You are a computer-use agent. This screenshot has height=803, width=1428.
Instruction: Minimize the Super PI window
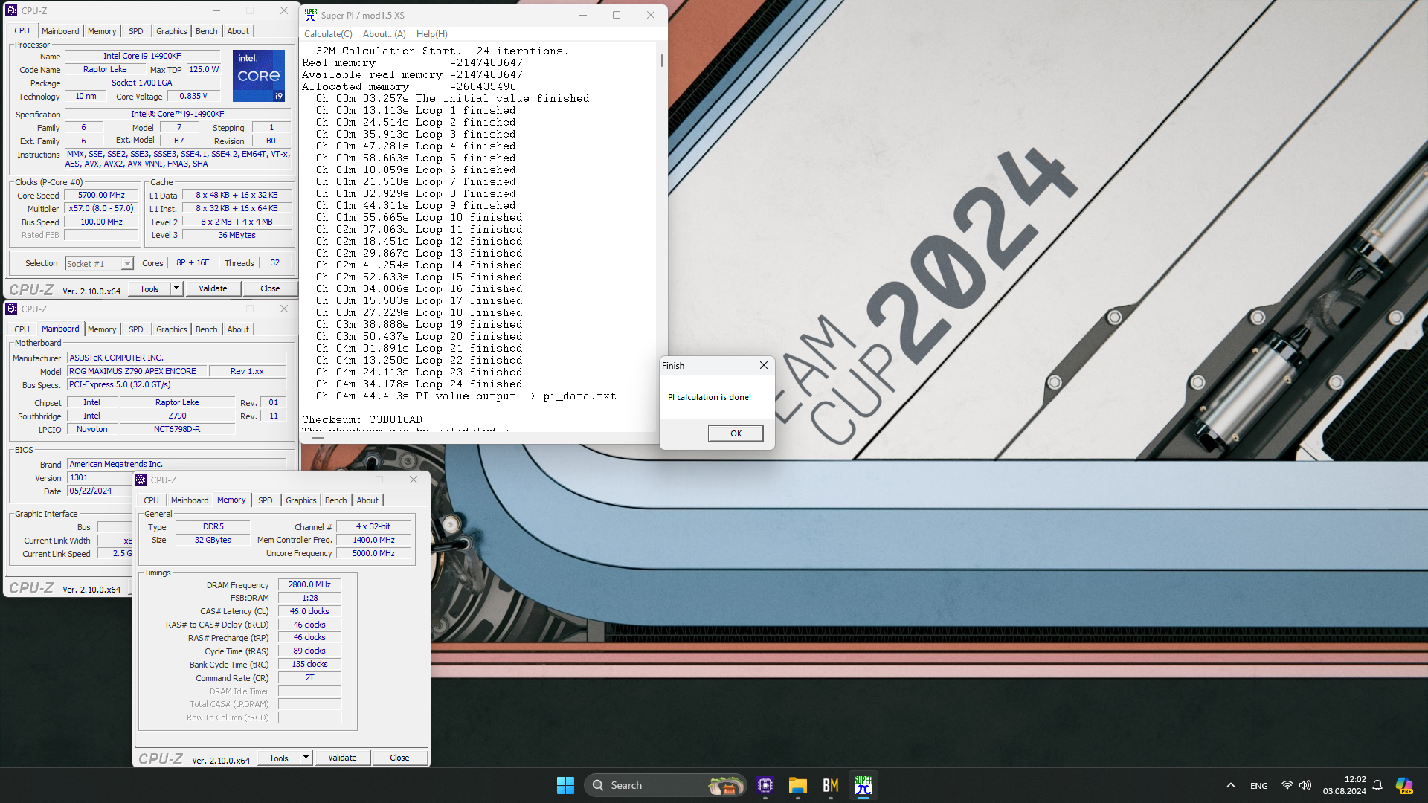click(583, 15)
